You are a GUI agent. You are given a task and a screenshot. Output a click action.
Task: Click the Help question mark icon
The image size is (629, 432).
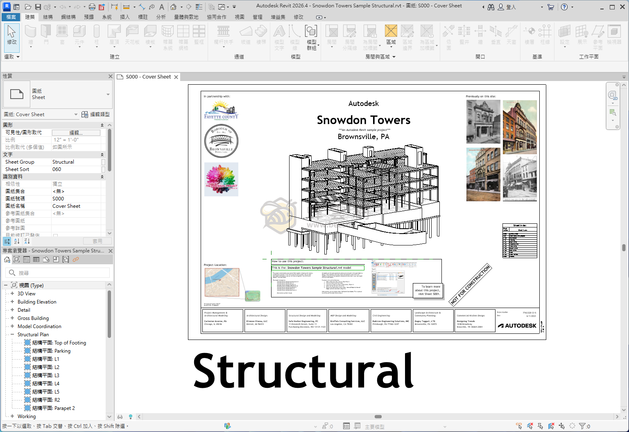click(x=564, y=7)
